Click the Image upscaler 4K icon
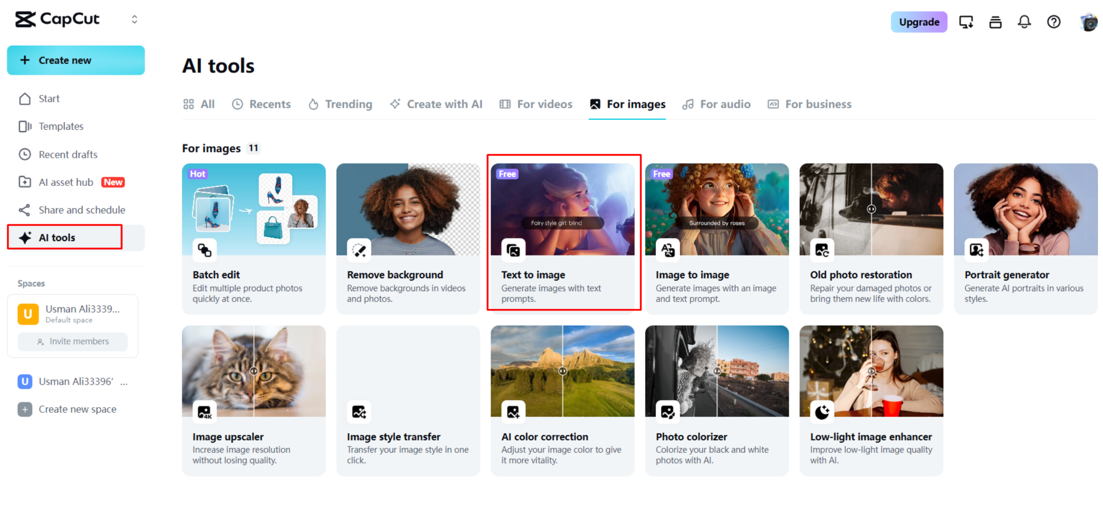This screenshot has height=516, width=1103. (204, 412)
